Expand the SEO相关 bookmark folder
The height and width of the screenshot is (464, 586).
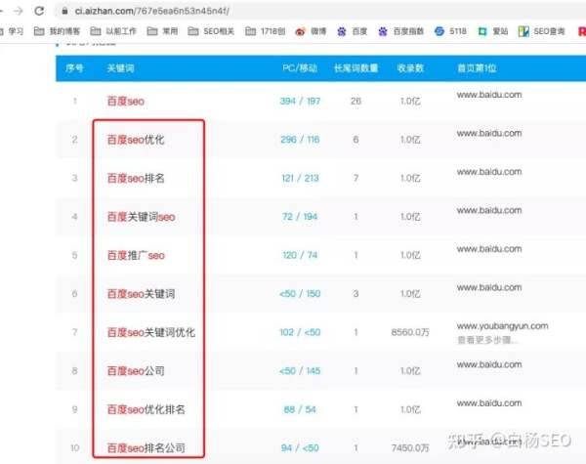[214, 31]
